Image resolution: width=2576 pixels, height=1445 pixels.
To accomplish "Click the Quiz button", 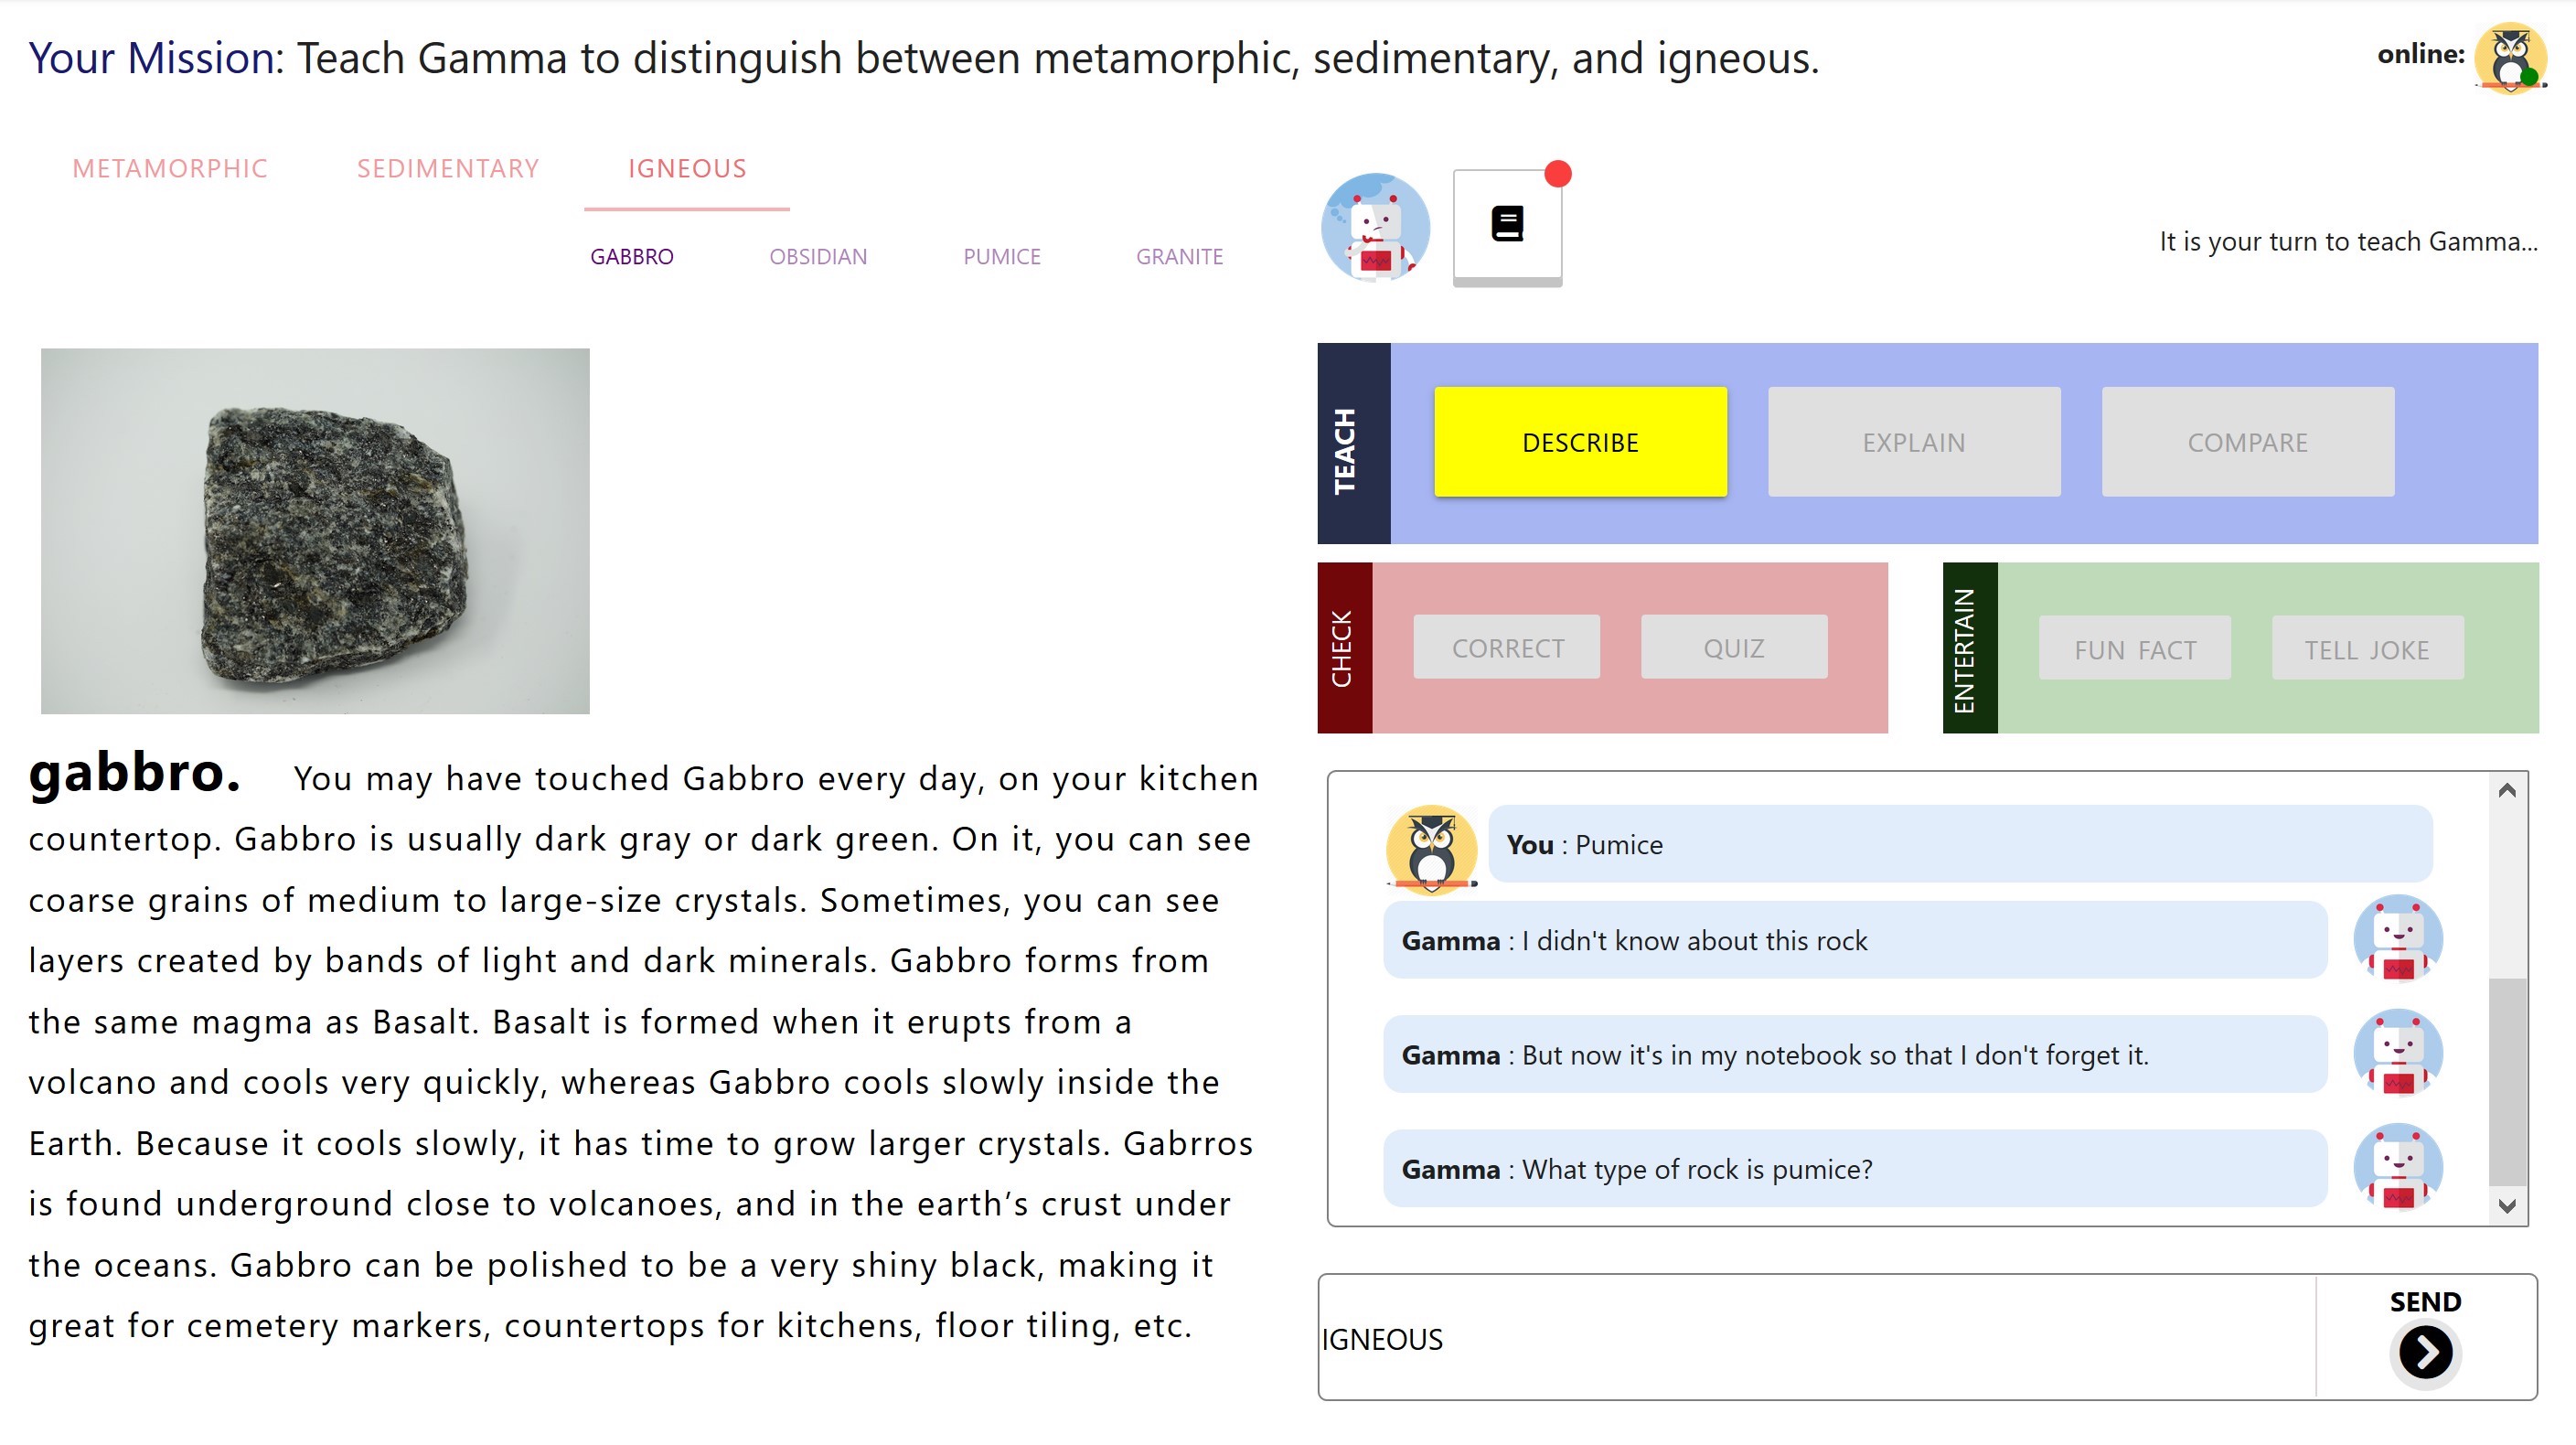I will coord(1733,648).
